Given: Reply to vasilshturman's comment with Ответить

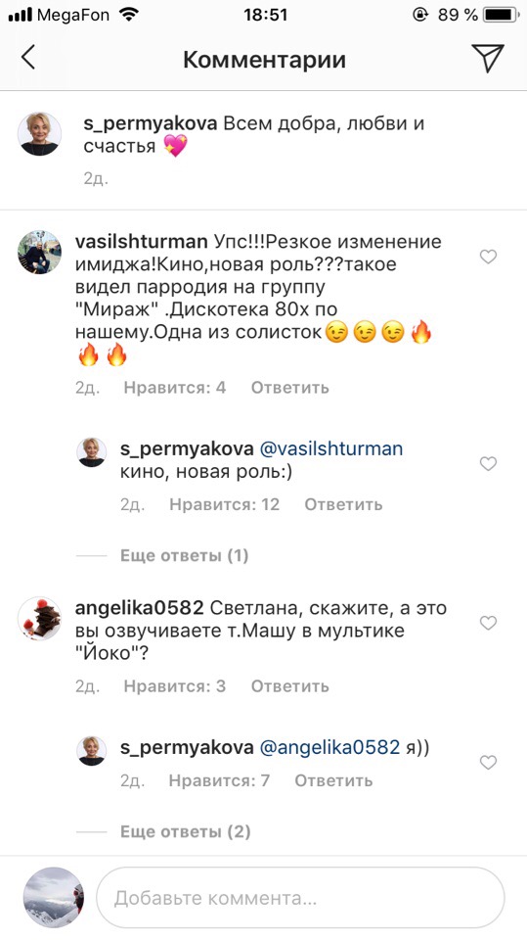Looking at the screenshot, I should pos(289,388).
